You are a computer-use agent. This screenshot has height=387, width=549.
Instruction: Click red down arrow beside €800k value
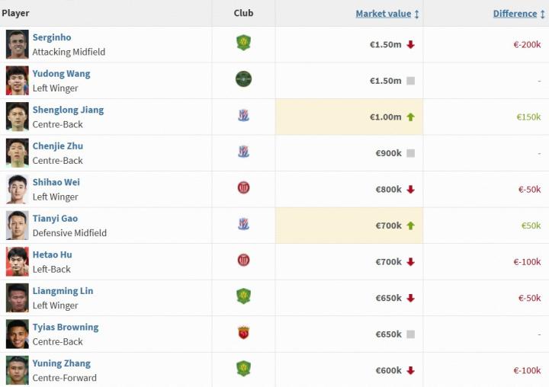tap(410, 190)
